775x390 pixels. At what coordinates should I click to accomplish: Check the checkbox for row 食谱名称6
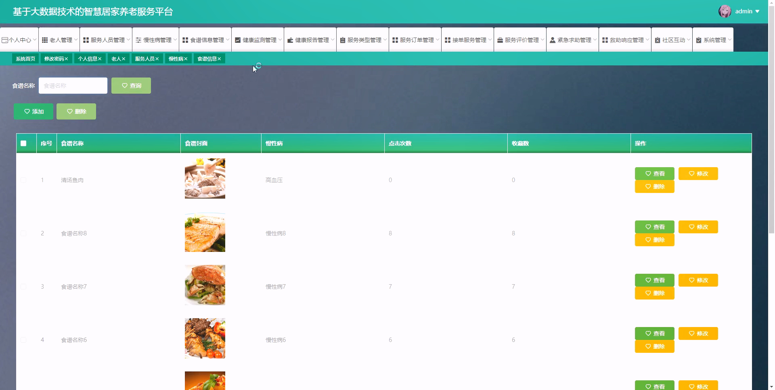[23, 340]
